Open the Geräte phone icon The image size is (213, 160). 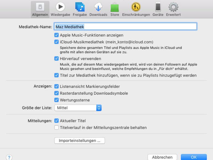click(x=158, y=7)
